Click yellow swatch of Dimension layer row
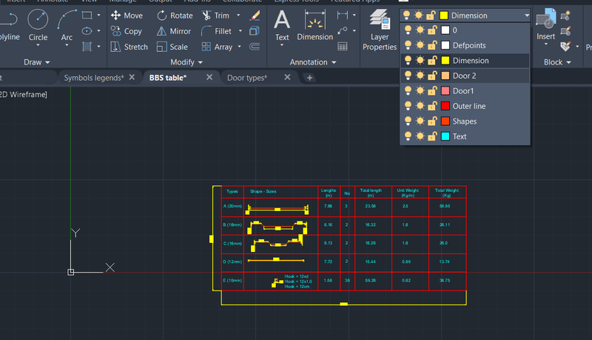The height and width of the screenshot is (340, 592). pyautogui.click(x=445, y=61)
